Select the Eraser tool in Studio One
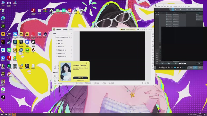Viewport: 207px width, 116px height. coord(181,10)
